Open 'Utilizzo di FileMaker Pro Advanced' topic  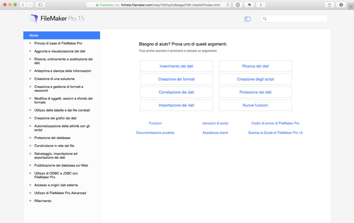point(60,193)
